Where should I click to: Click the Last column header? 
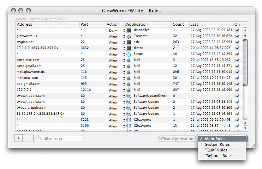coord(212,24)
